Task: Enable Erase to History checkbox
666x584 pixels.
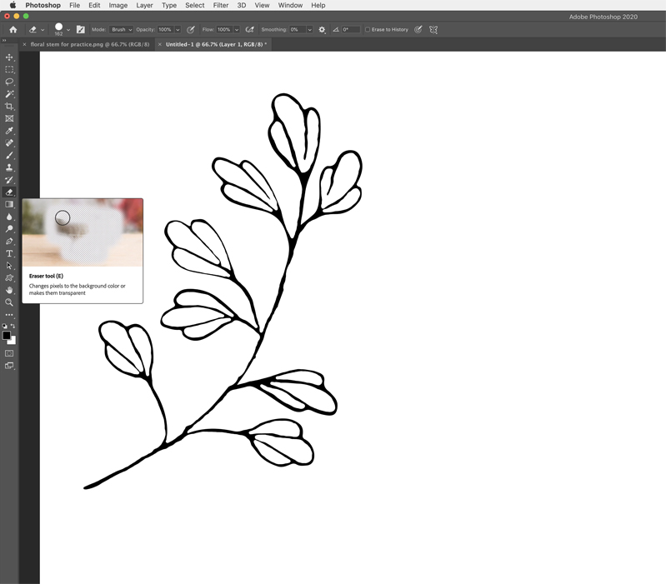Action: [368, 30]
